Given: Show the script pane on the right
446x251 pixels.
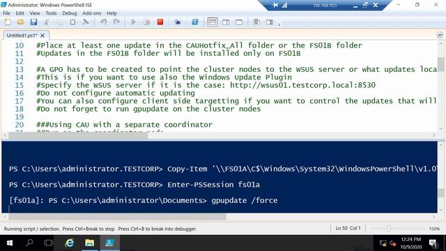Looking at the screenshot, I should (226, 22).
